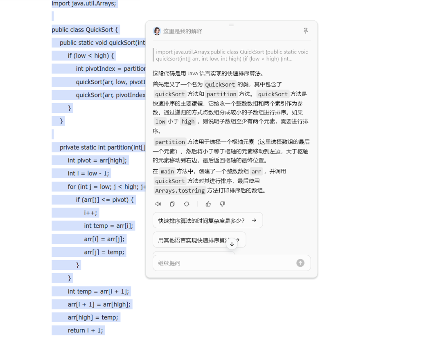Click the line arr[high] = temp;
This screenshot has width=442, height=337.
point(93,317)
